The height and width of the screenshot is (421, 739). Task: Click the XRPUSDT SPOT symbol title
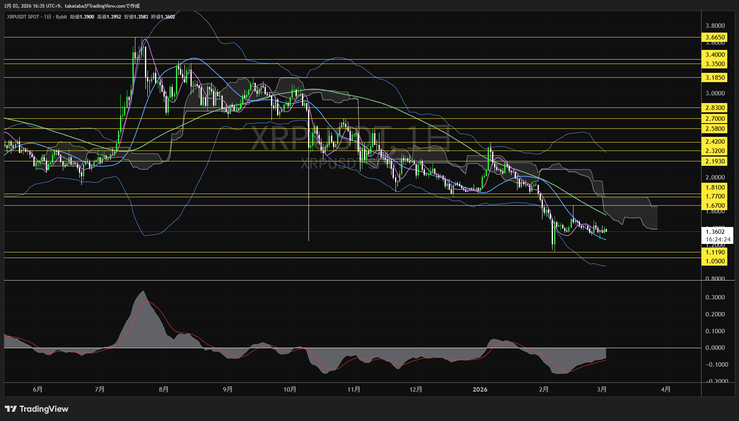pyautogui.click(x=23, y=17)
